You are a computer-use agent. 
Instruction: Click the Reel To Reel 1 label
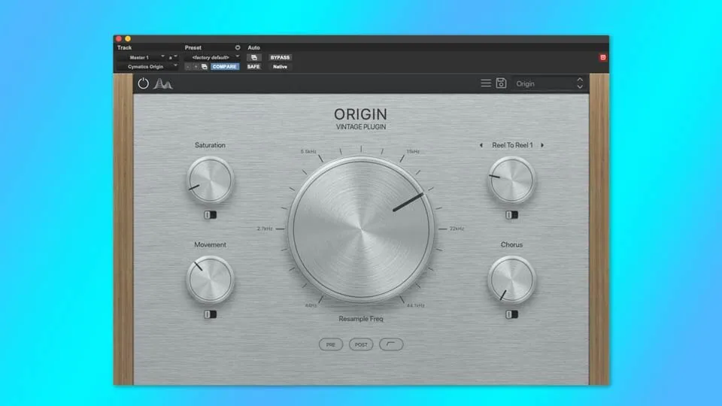tap(512, 145)
